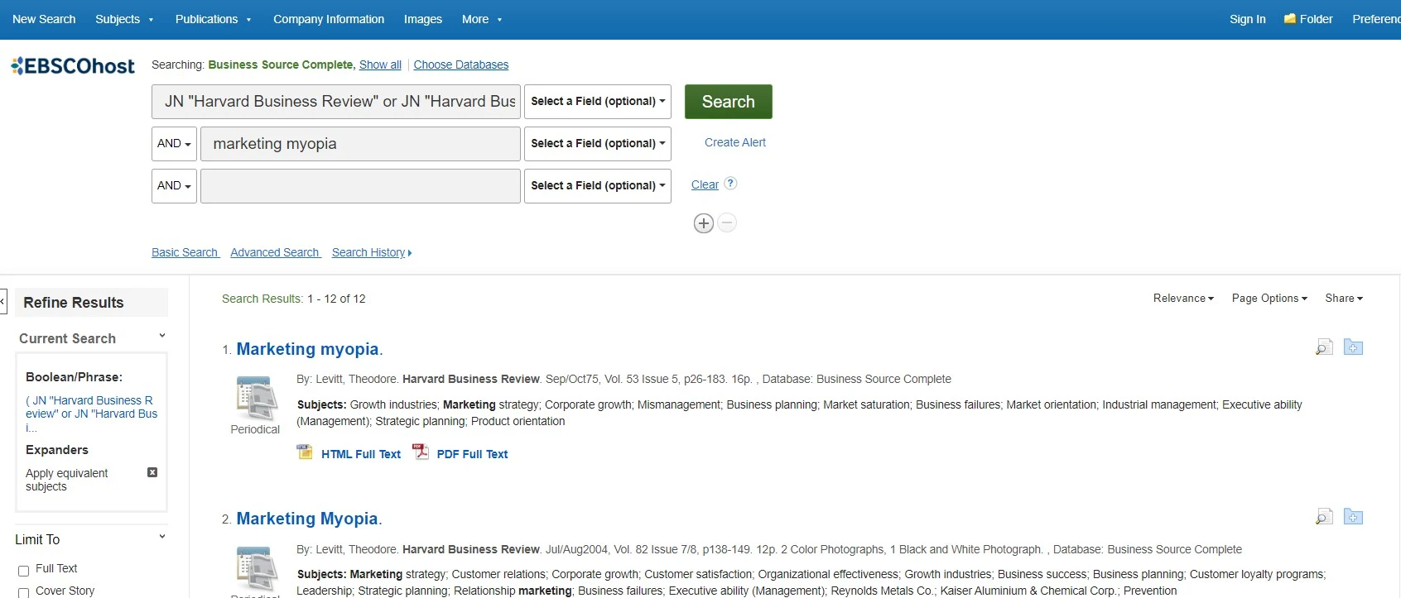Image resolution: width=1401 pixels, height=598 pixels.
Task: Open AND operator dropdown for second row
Action: pyautogui.click(x=174, y=143)
